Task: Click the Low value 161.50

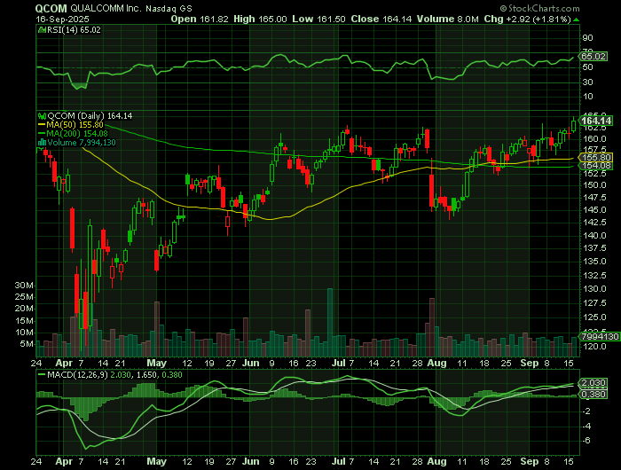Action: (331, 19)
